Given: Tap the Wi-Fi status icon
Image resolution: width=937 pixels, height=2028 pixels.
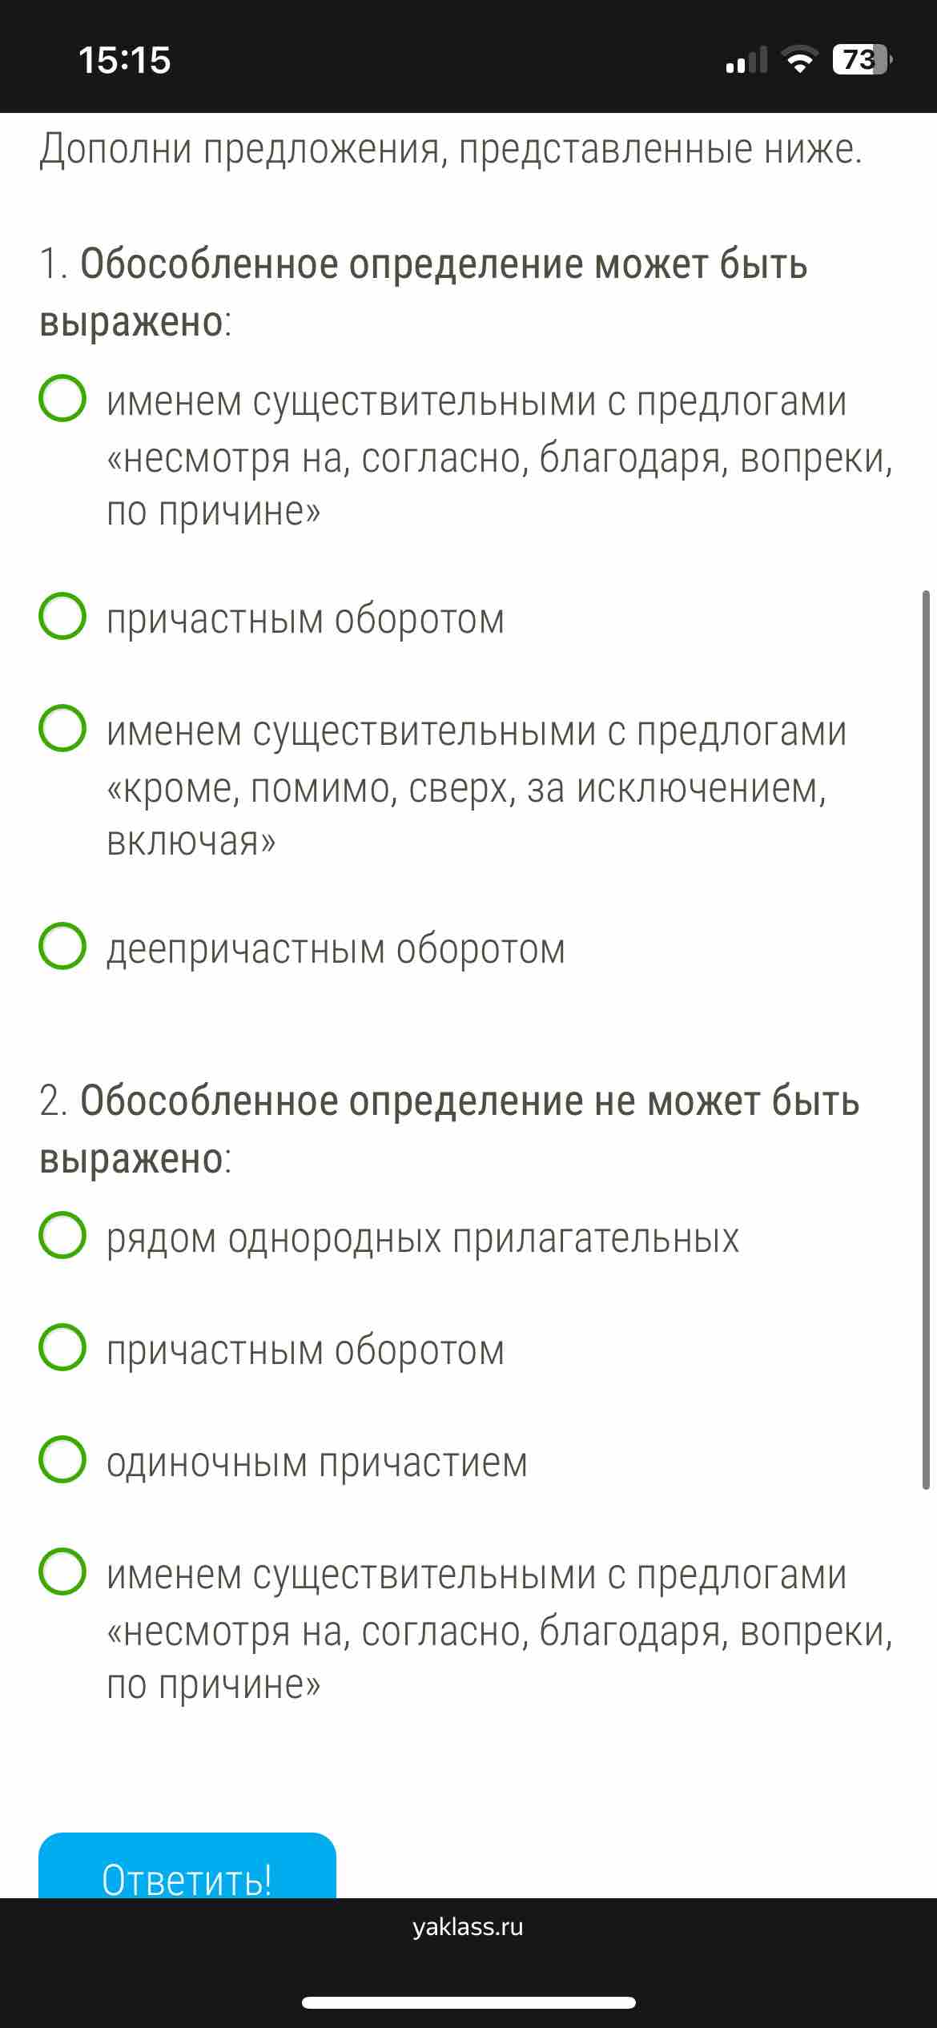Looking at the screenshot, I should pos(799,60).
